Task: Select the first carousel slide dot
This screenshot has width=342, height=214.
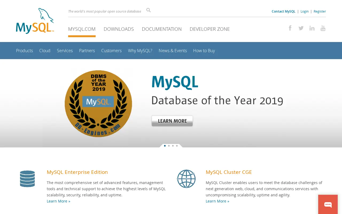Action: [165, 146]
